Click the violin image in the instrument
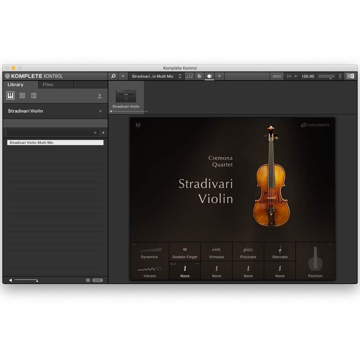 271,176
